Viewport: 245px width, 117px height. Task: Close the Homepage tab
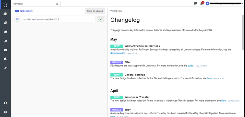(x=57, y=4)
